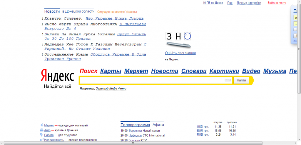The width and height of the screenshot is (301, 145).
Task: Open the Воронины TV show link
Action: click(135, 131)
